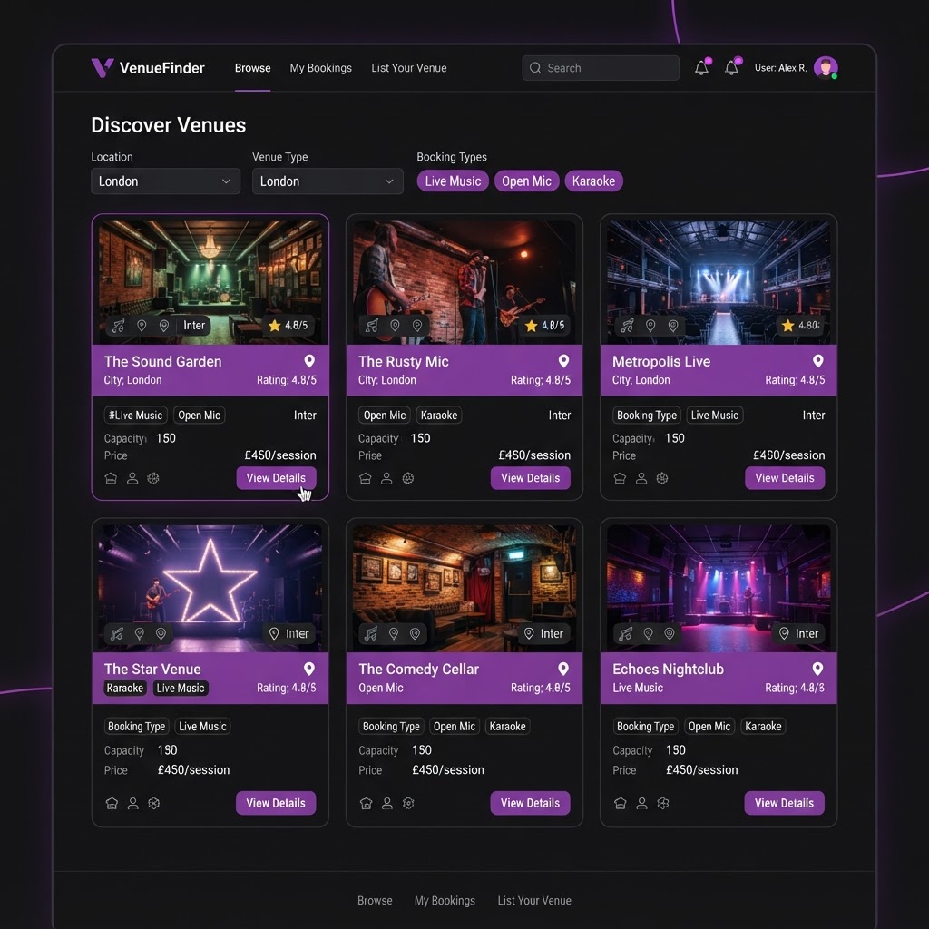Click music note icon on Metropolis Live photo
This screenshot has width=929, height=929.
pyautogui.click(x=627, y=326)
